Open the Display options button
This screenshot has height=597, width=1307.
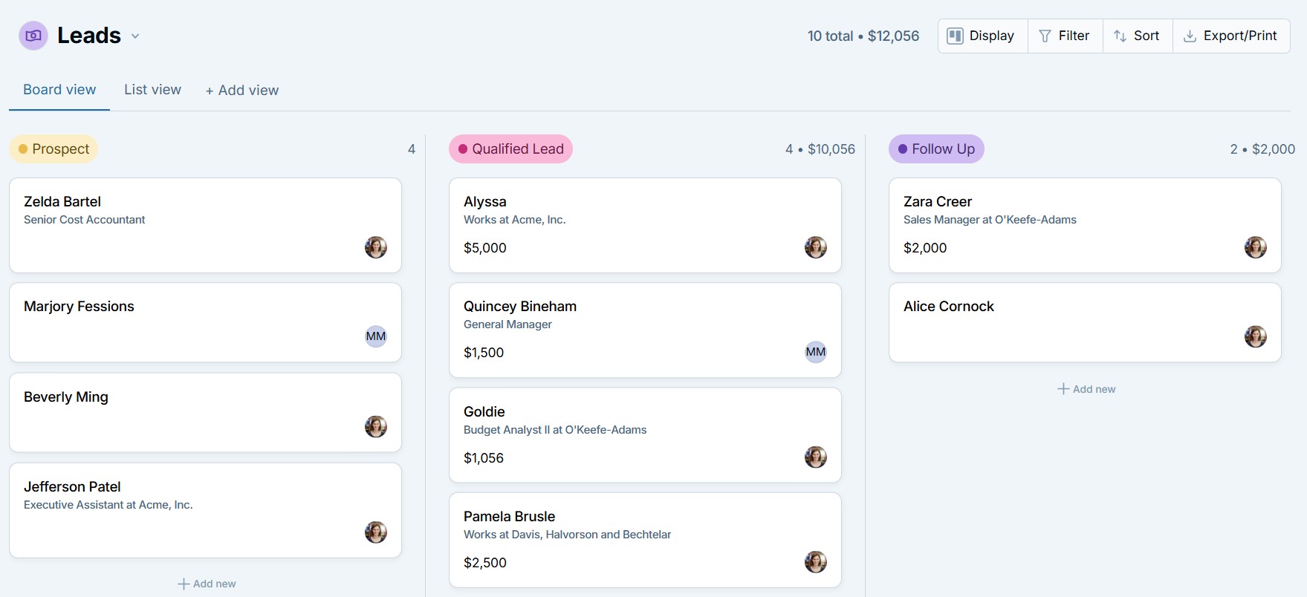pyautogui.click(x=982, y=36)
